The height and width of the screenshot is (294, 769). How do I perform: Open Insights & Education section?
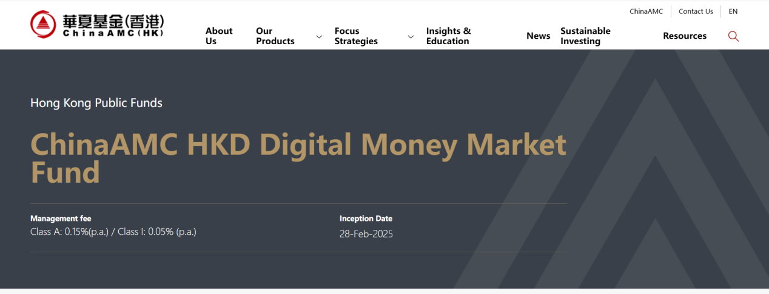[448, 36]
